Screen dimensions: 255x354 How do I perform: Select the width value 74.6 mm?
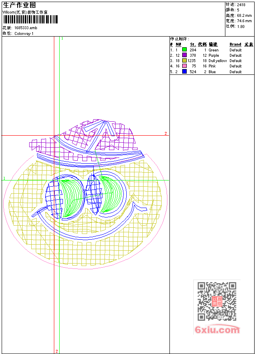coord(244,21)
